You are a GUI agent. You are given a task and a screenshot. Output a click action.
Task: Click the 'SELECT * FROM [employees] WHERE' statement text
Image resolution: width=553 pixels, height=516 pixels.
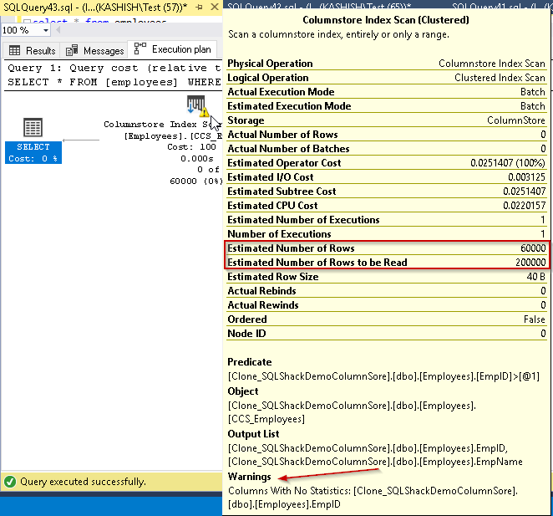(x=114, y=82)
